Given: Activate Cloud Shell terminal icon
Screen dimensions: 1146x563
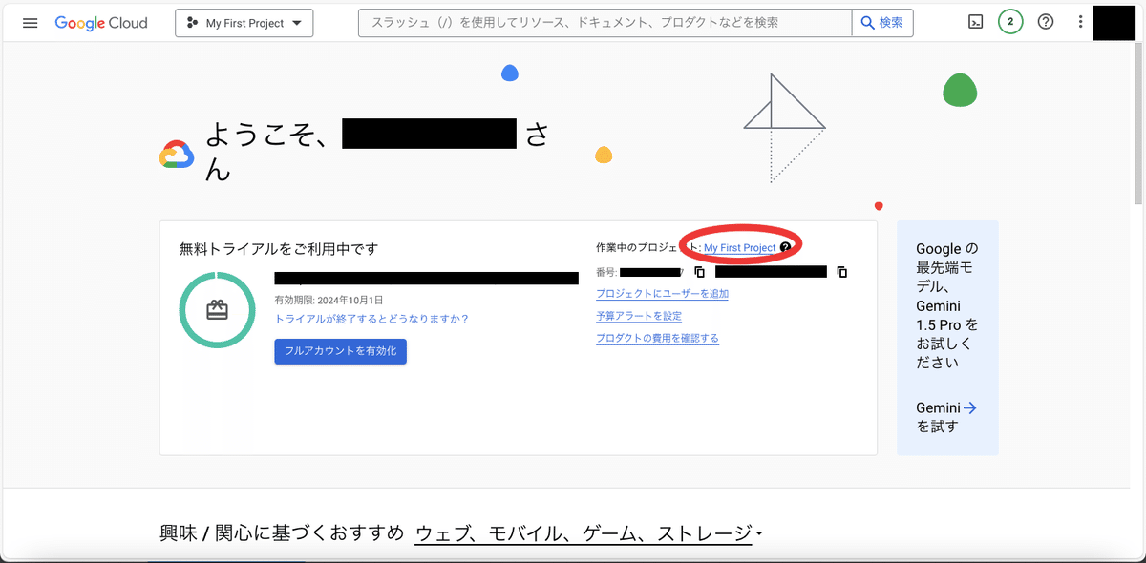Looking at the screenshot, I should pos(975,22).
